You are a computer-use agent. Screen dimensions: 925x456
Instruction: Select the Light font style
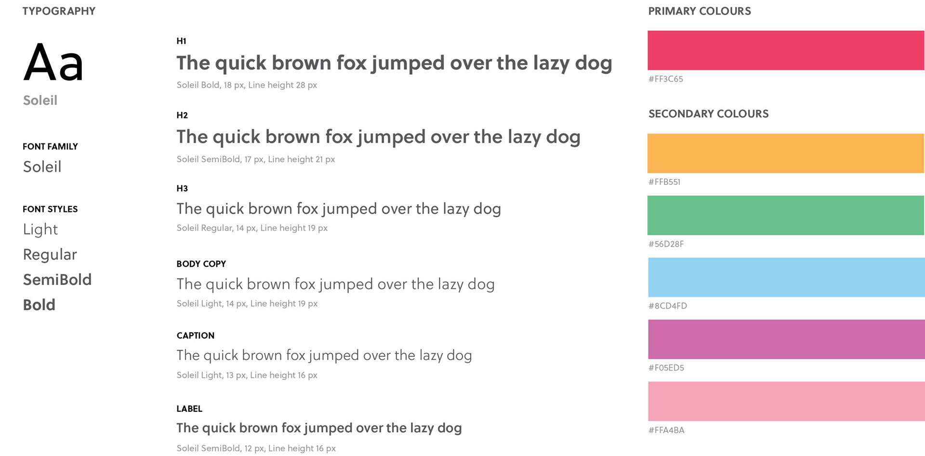pyautogui.click(x=40, y=230)
